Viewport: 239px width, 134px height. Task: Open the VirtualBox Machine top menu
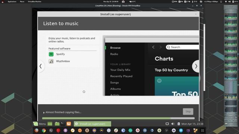pos(34,1)
